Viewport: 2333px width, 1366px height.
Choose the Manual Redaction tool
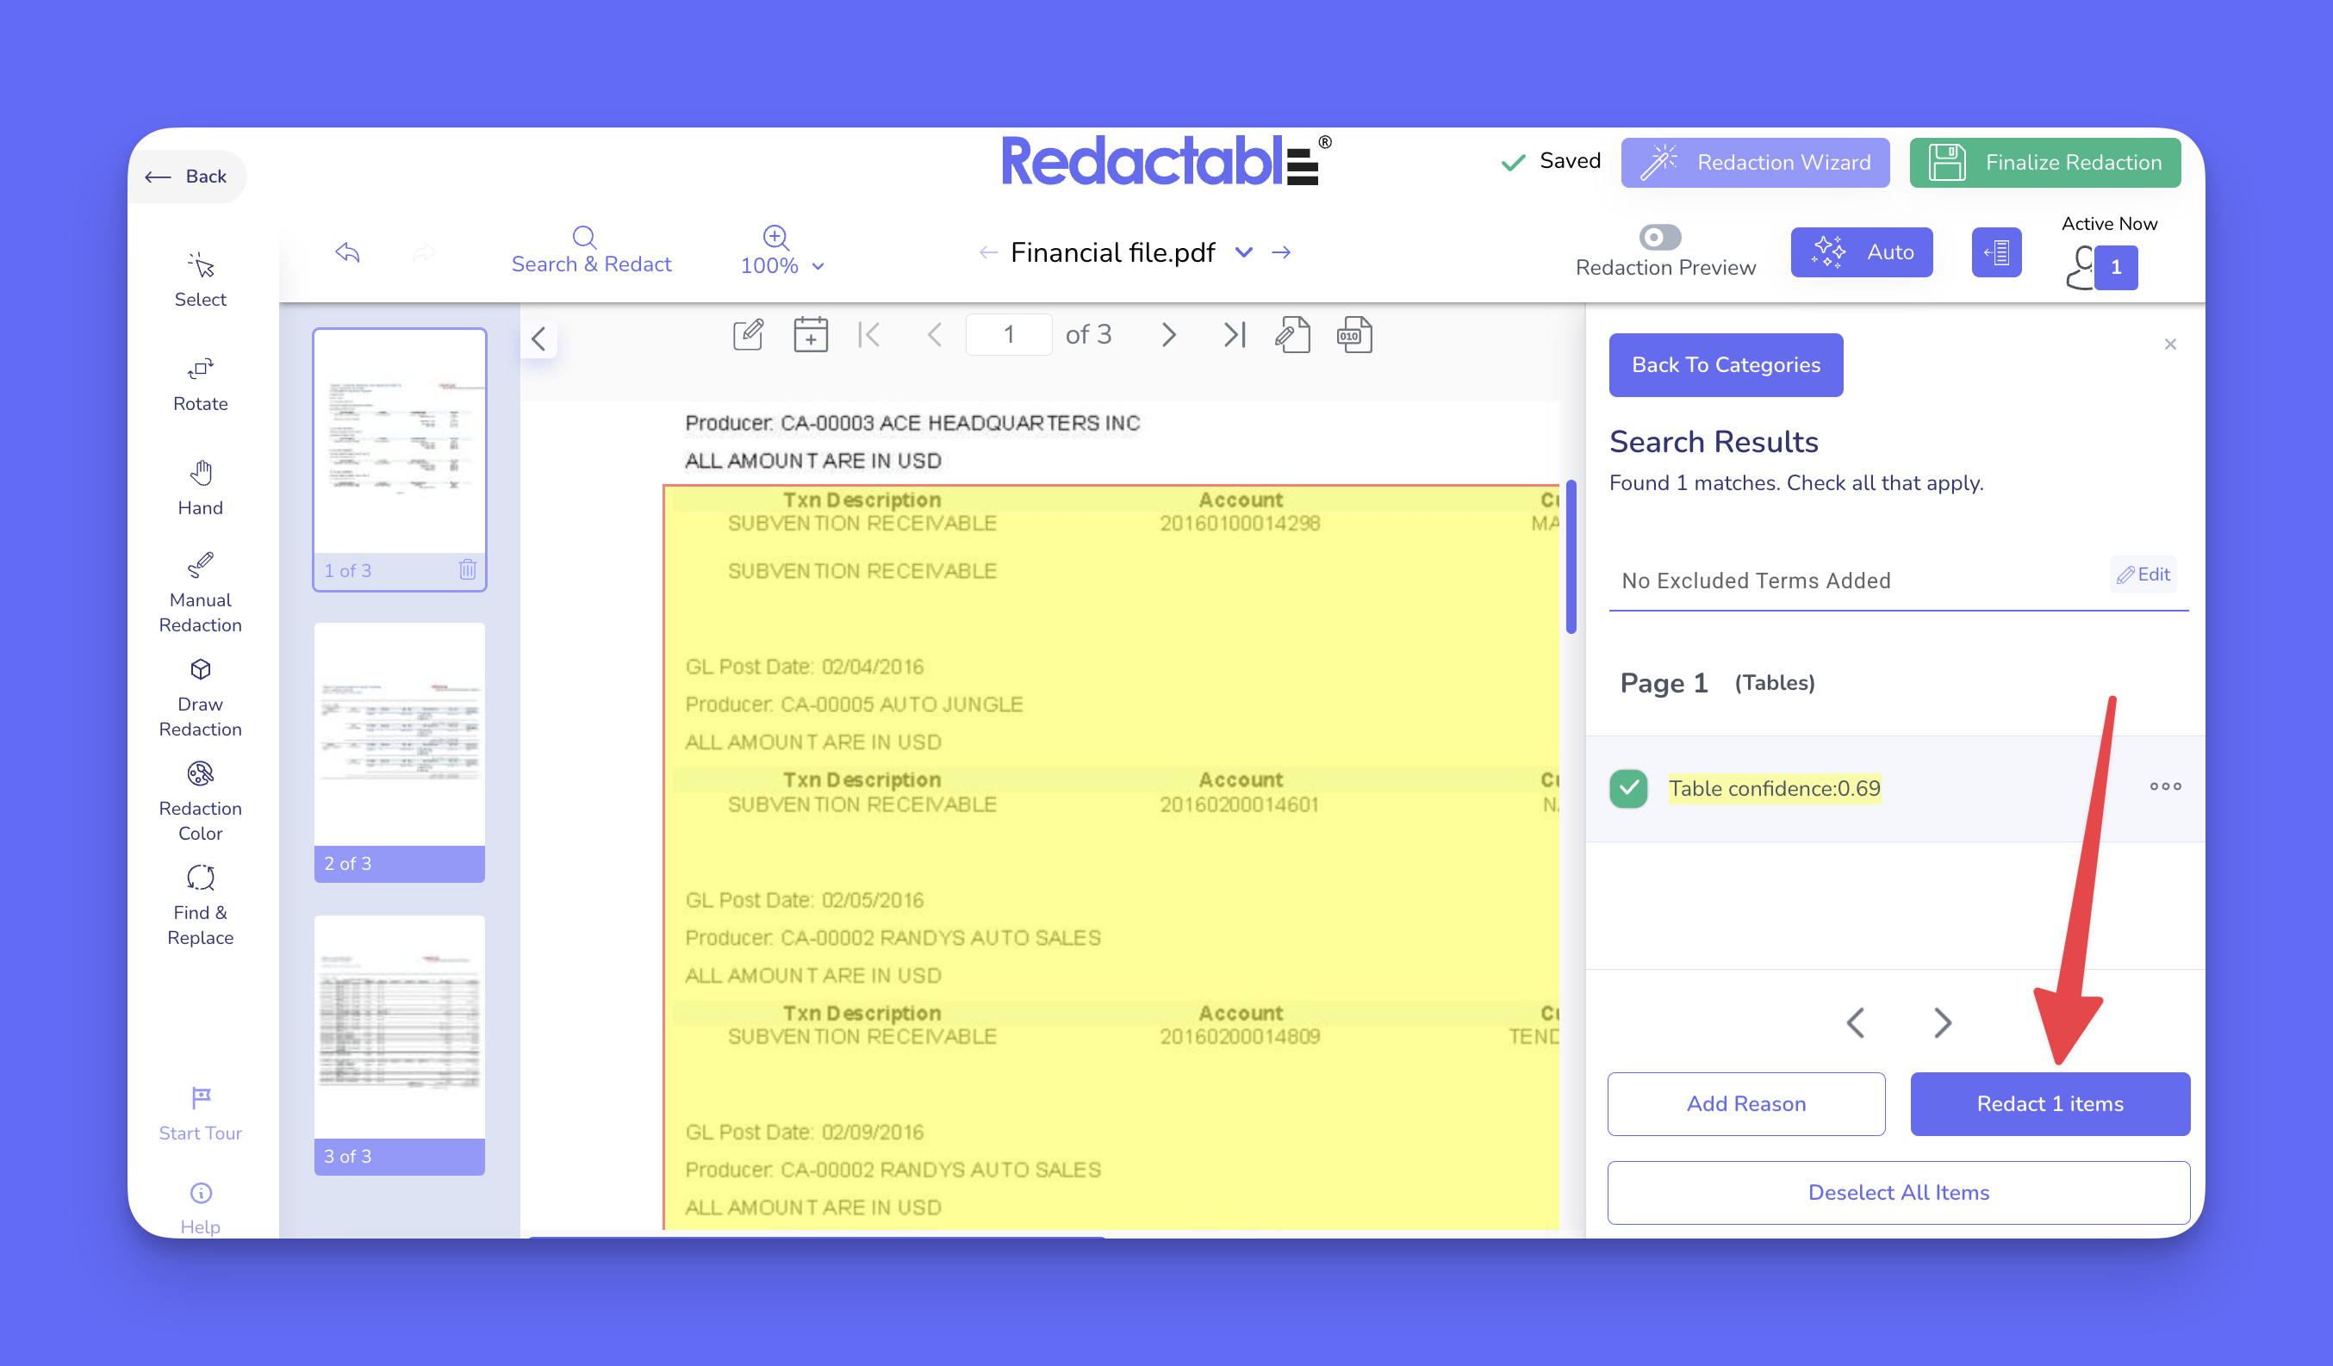(200, 592)
